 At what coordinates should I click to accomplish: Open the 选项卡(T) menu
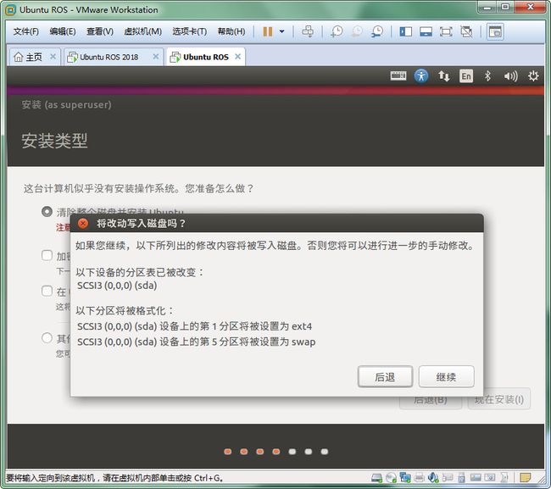click(189, 31)
